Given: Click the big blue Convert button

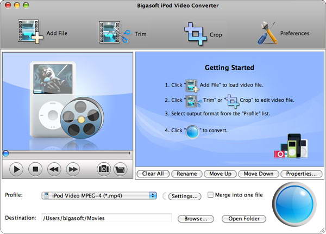Looking at the screenshot, I should [294, 204].
